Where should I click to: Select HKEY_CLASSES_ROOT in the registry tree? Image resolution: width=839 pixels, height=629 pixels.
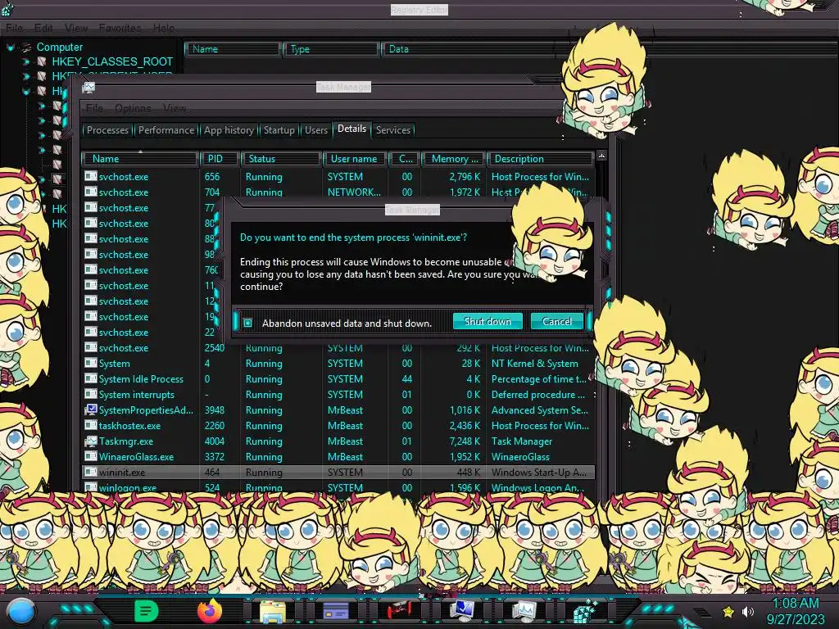click(111, 62)
